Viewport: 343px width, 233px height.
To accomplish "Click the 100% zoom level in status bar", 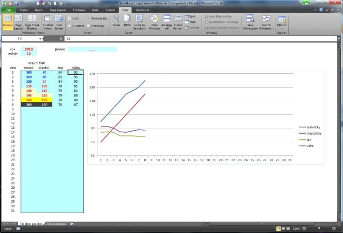I will click(x=296, y=229).
